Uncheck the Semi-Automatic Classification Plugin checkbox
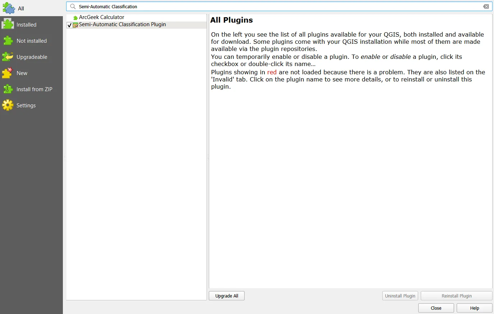The width and height of the screenshot is (494, 314). coord(69,25)
